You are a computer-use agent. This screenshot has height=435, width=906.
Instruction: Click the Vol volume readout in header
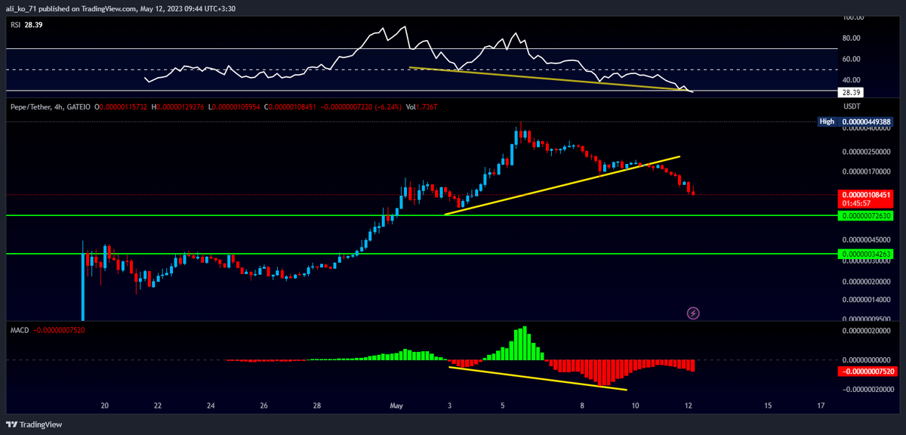[x=421, y=109]
